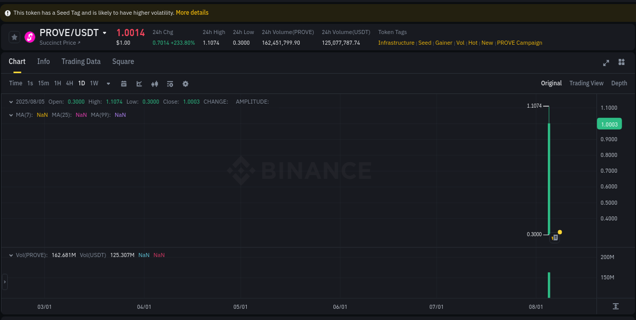The image size is (636, 320).
Task: Open the PROVE/USDT pair dropdown
Action: [x=105, y=33]
